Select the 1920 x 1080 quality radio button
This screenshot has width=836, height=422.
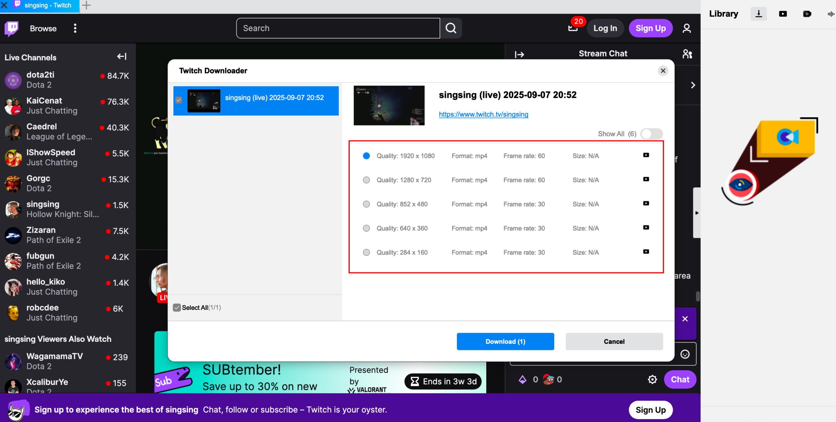point(366,156)
